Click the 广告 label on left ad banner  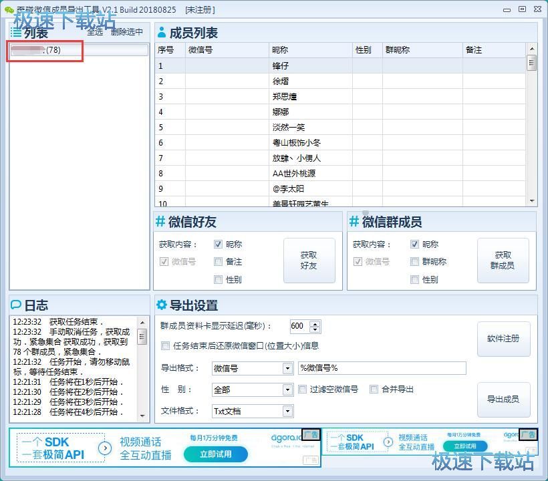point(311,434)
